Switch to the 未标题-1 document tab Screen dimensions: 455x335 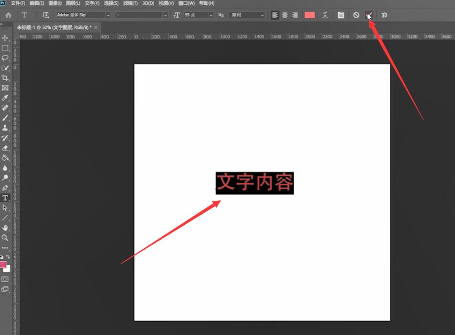54,27
